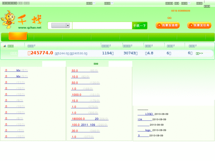Switch to the green 500 tab

pyautogui.click(x=96, y=64)
